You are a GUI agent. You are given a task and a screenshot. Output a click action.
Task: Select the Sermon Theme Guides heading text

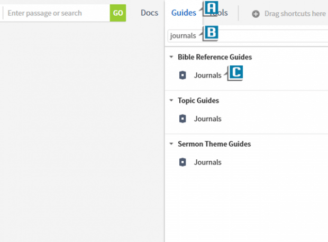tap(214, 144)
